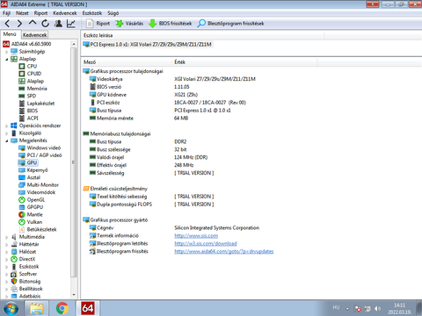Viewport: 422px width, 316px height.
Task: Expand the Hálózat tree node
Action: coord(6,252)
